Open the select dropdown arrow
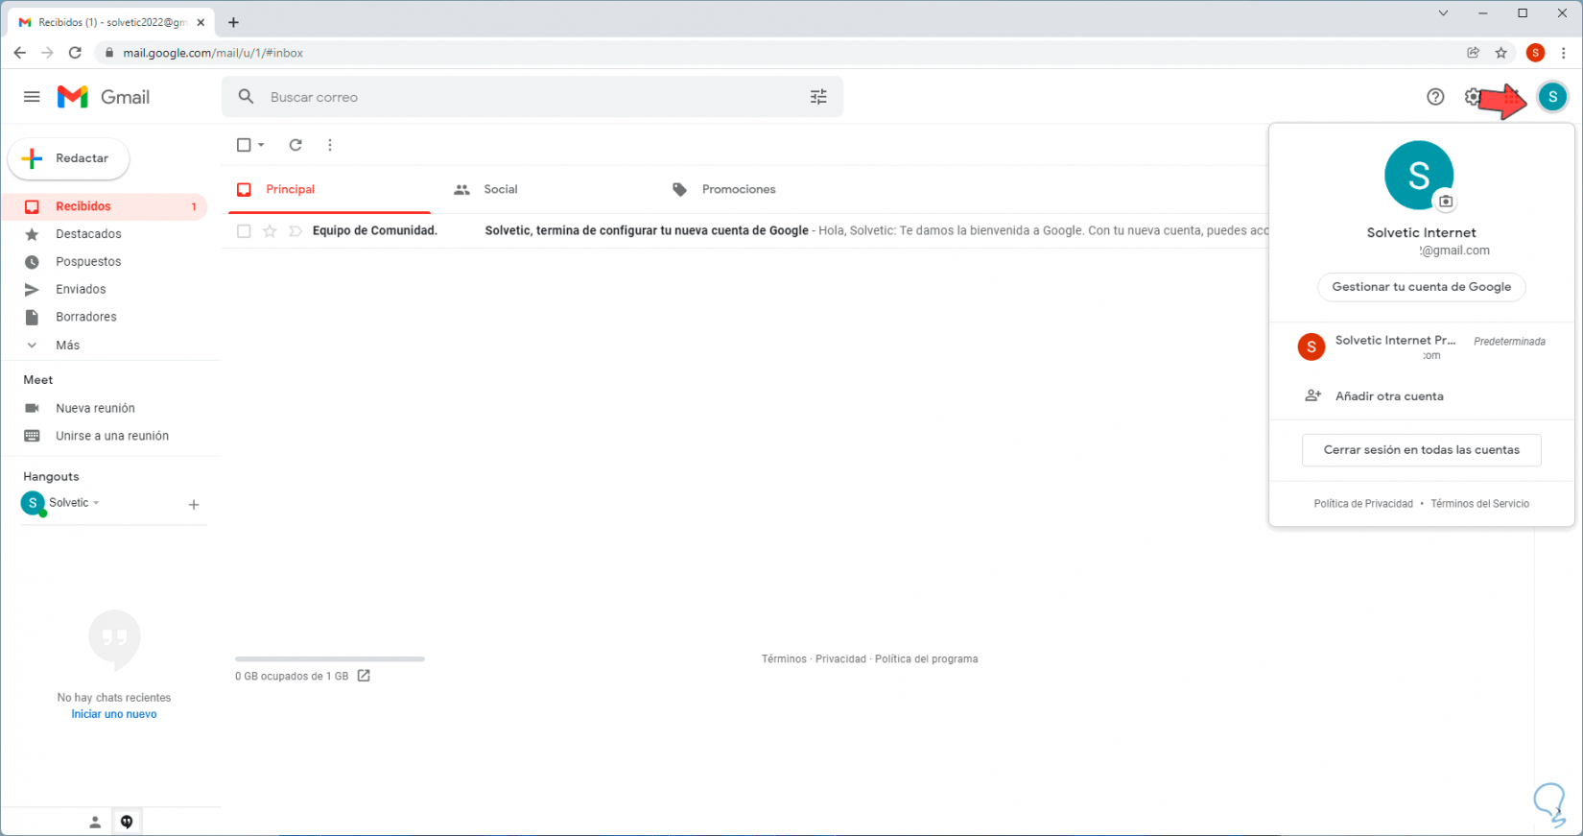This screenshot has height=836, width=1583. point(261,145)
